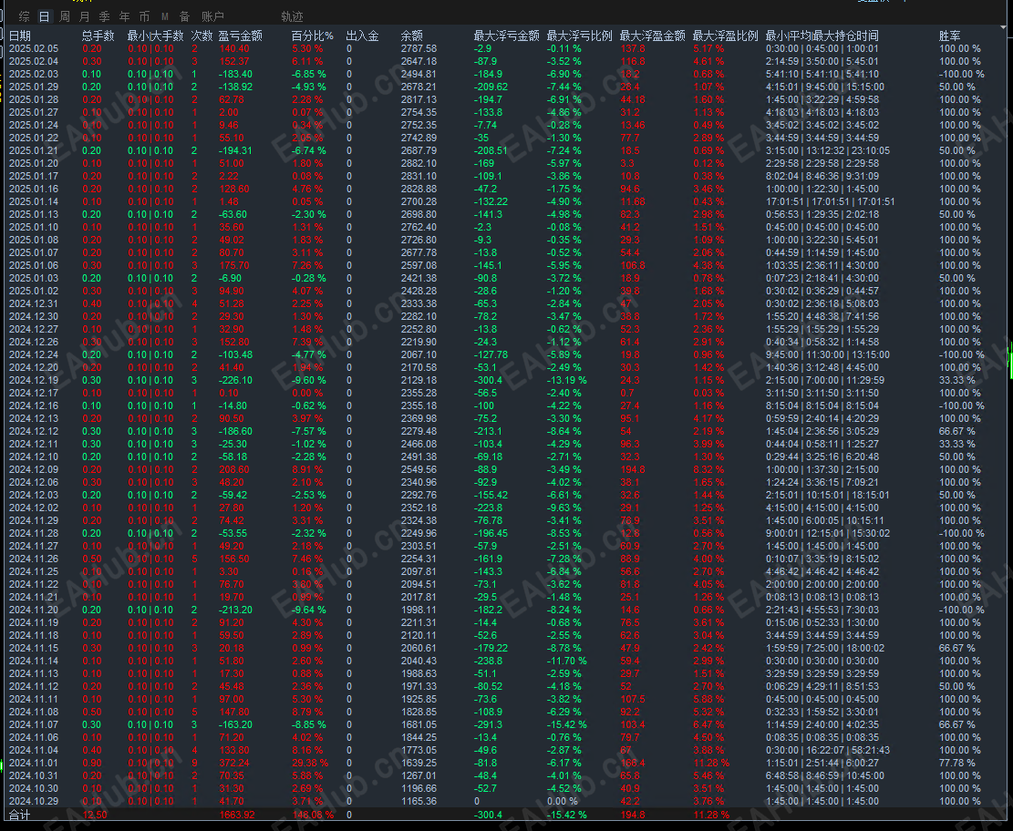Click the 出入金 column header

click(x=362, y=36)
